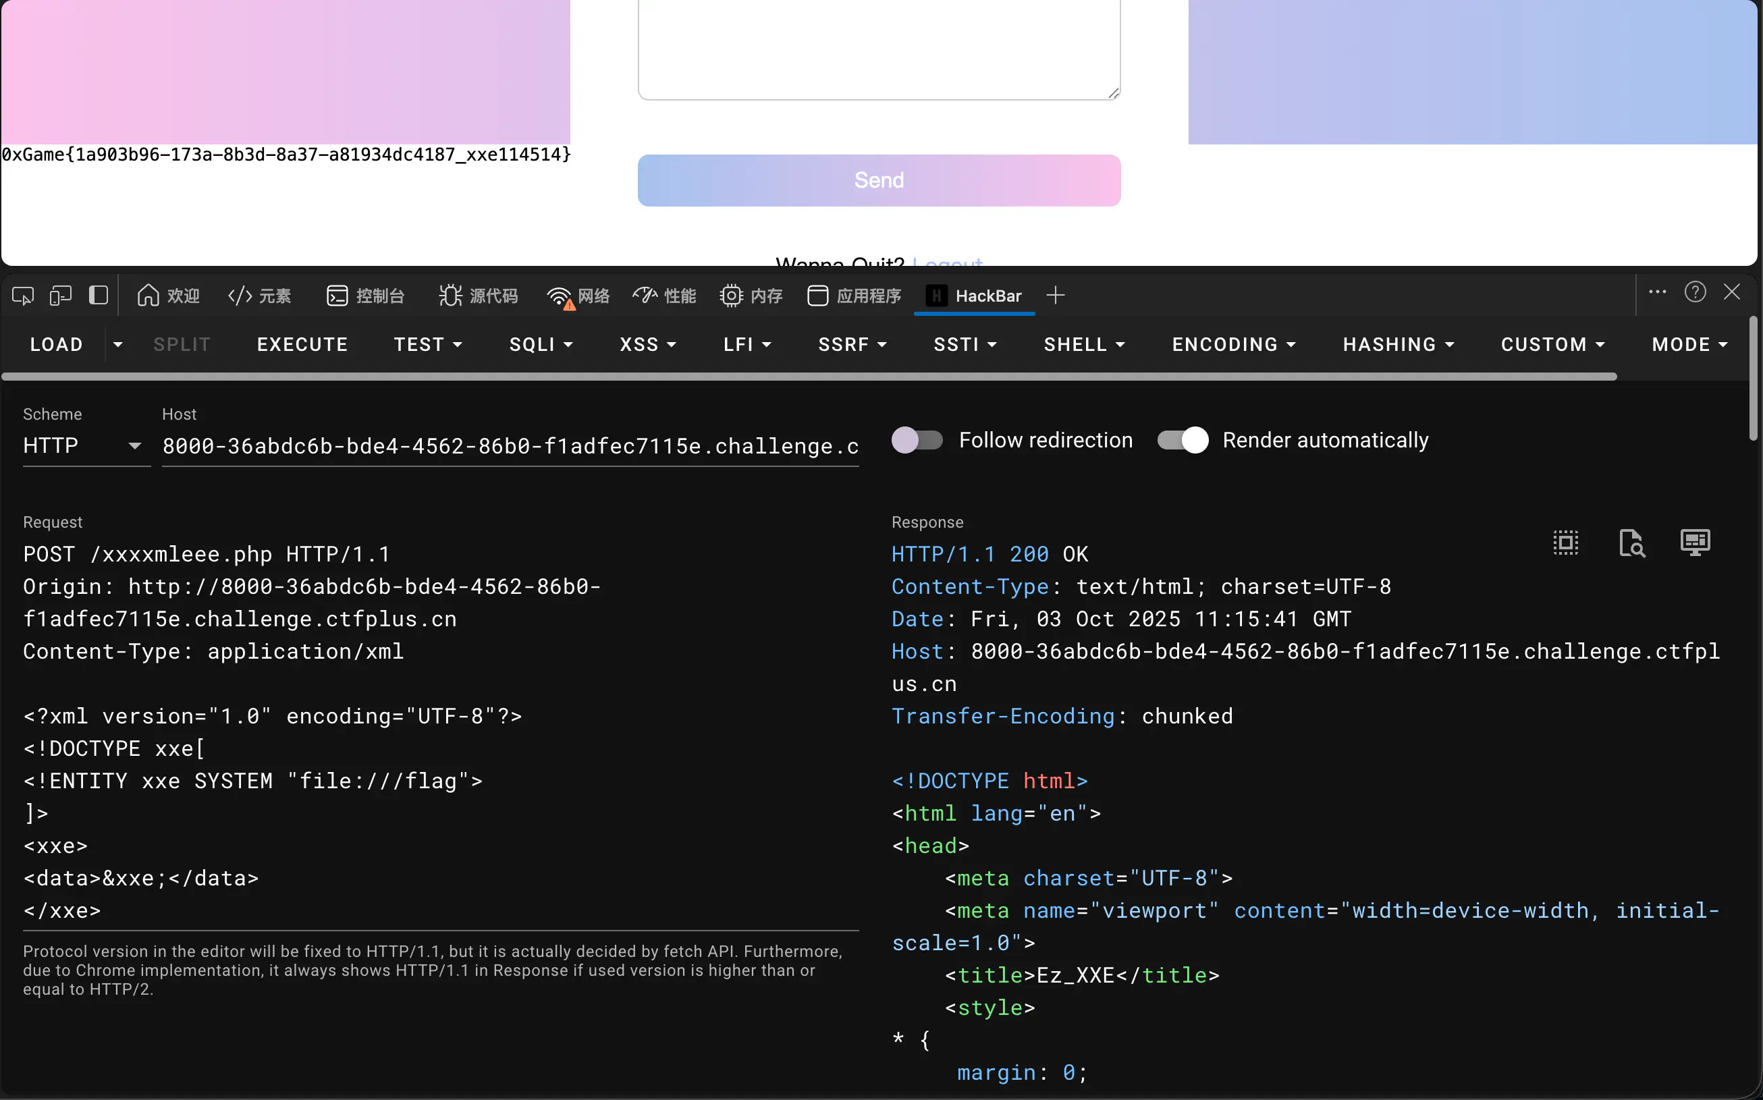This screenshot has width=1763, height=1100.
Task: Disable the Render automatically switch
Action: pyautogui.click(x=1183, y=440)
